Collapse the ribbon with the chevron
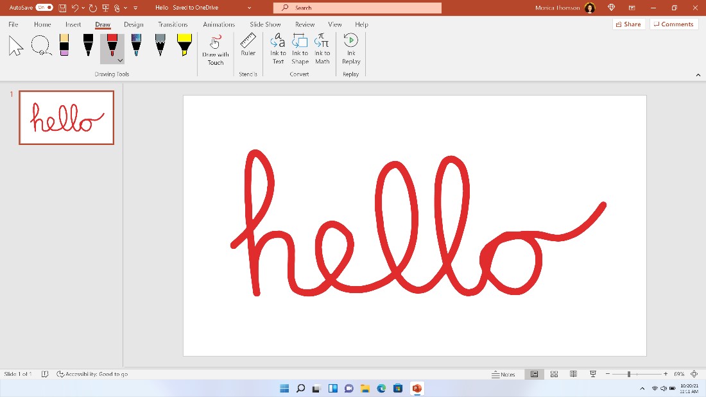 pyautogui.click(x=698, y=74)
